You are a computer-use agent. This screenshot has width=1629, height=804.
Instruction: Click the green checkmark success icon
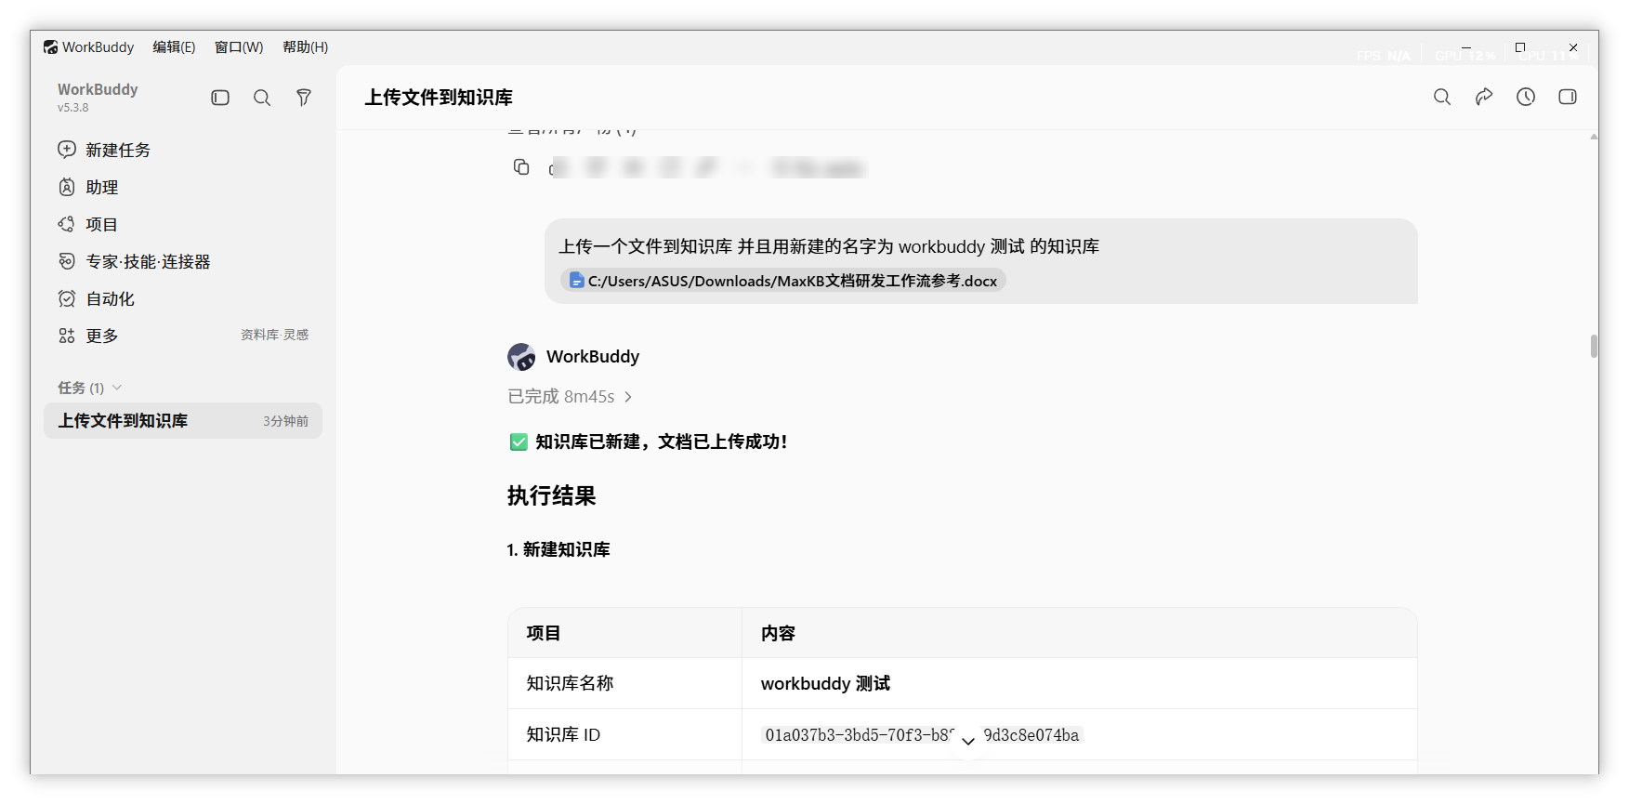(519, 442)
